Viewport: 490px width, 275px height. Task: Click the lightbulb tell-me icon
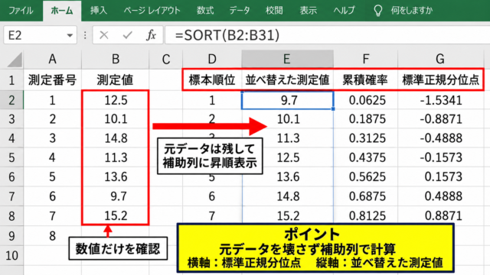(378, 11)
